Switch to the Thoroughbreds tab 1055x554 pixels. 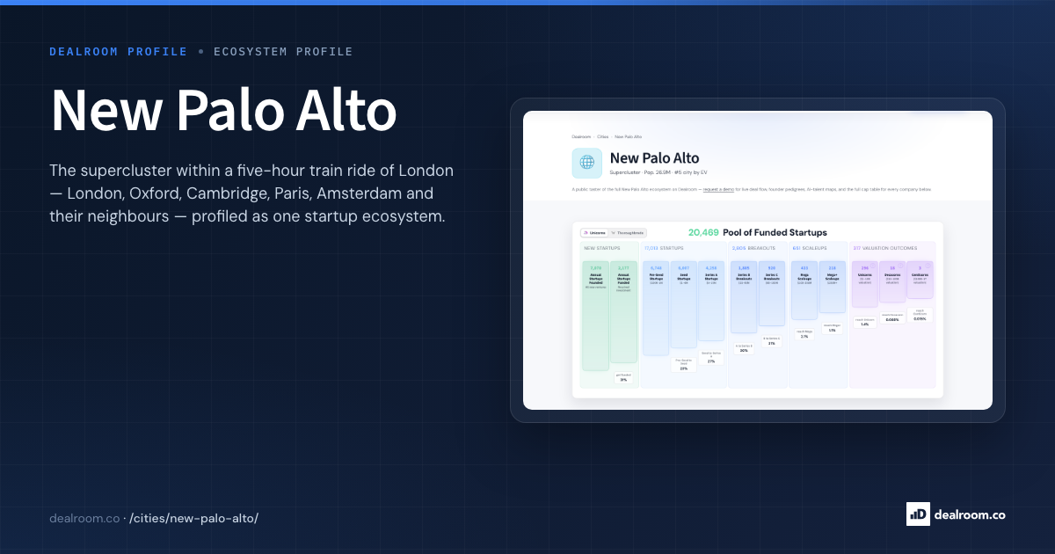pyautogui.click(x=628, y=233)
